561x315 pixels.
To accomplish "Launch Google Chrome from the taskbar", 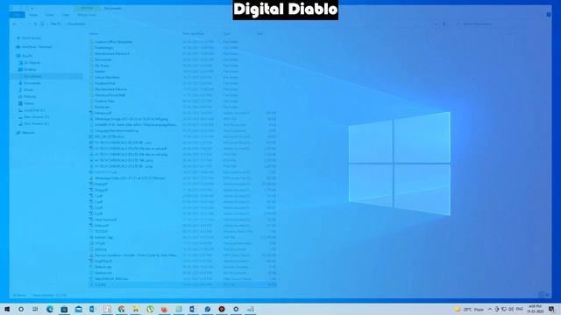I will coord(122,309).
